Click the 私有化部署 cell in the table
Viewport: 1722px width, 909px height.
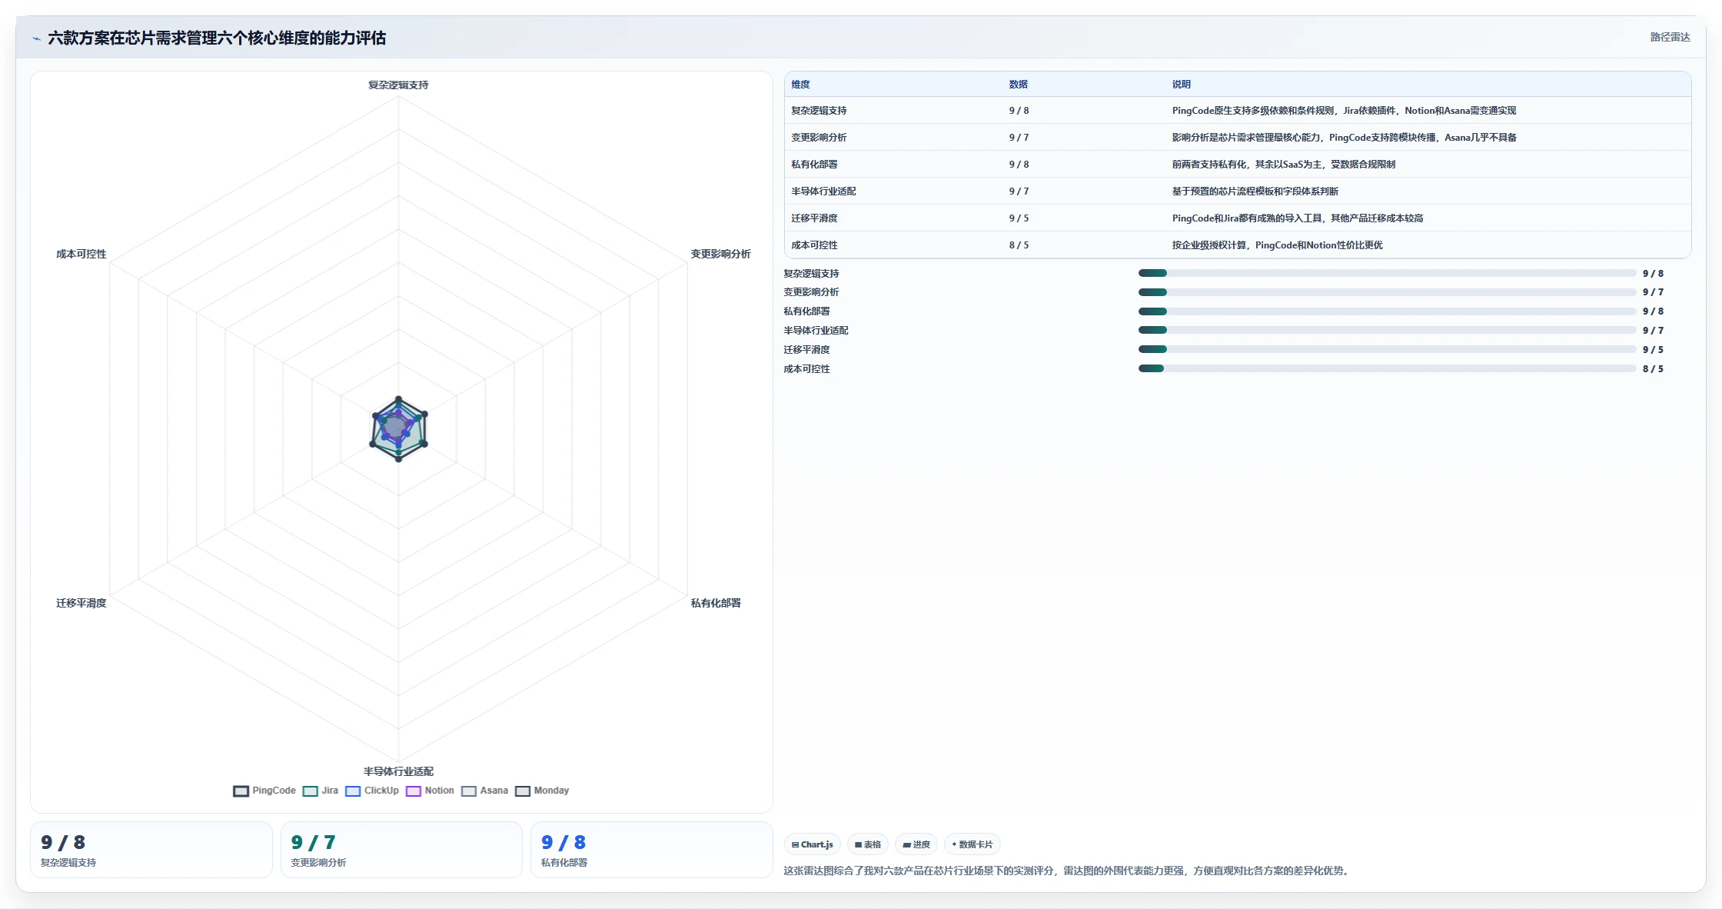point(815,165)
